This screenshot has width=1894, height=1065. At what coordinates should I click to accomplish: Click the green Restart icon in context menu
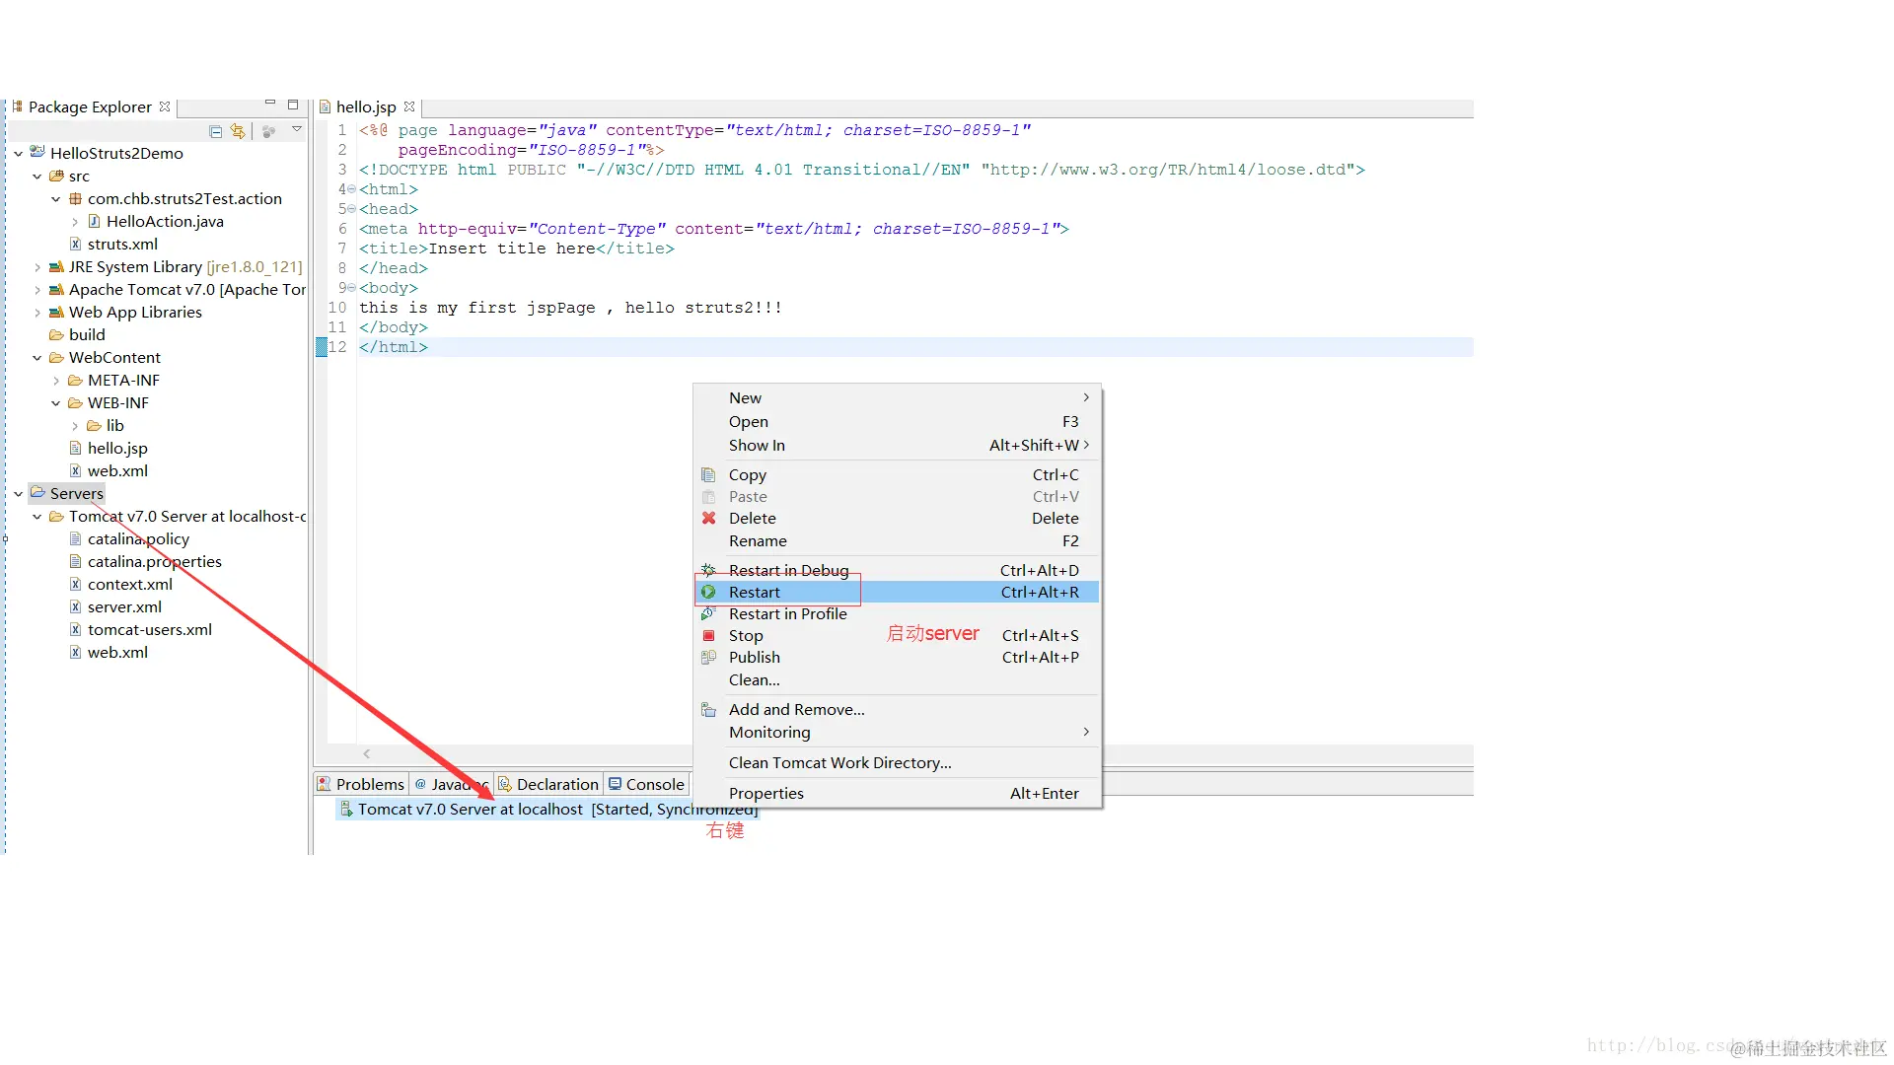click(x=708, y=593)
